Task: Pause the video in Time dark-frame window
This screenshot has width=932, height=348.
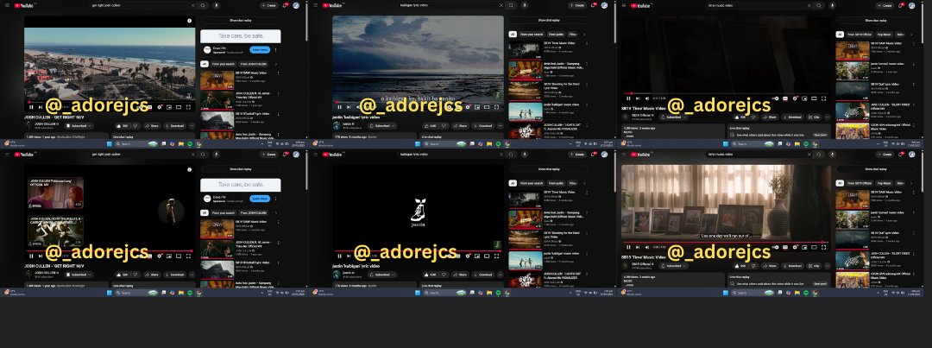Action: 628,98
